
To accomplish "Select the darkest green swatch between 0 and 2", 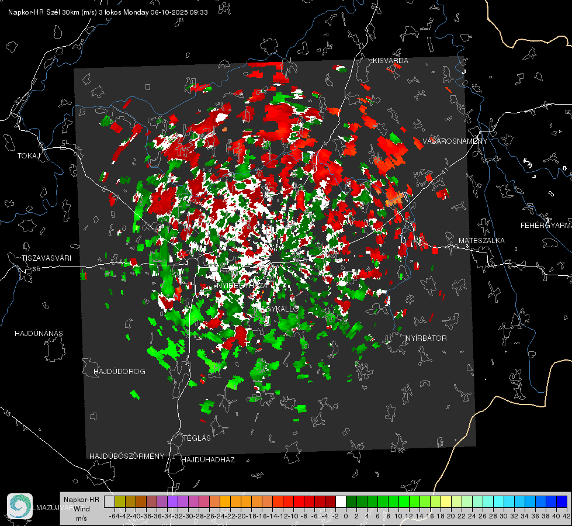I will [x=352, y=502].
